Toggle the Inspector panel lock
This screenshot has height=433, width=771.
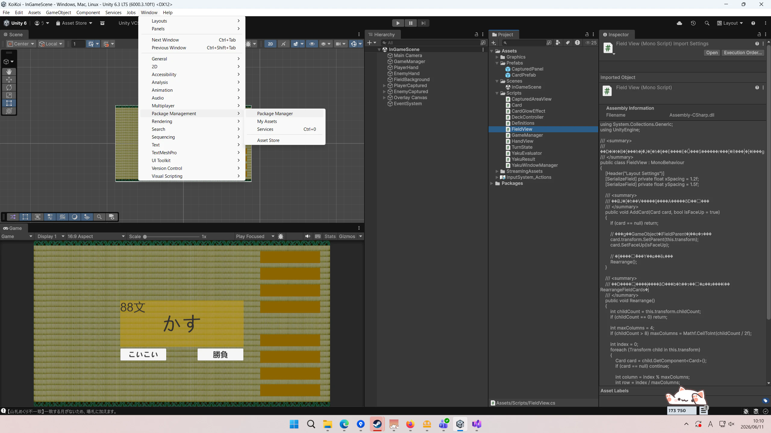[x=759, y=35]
